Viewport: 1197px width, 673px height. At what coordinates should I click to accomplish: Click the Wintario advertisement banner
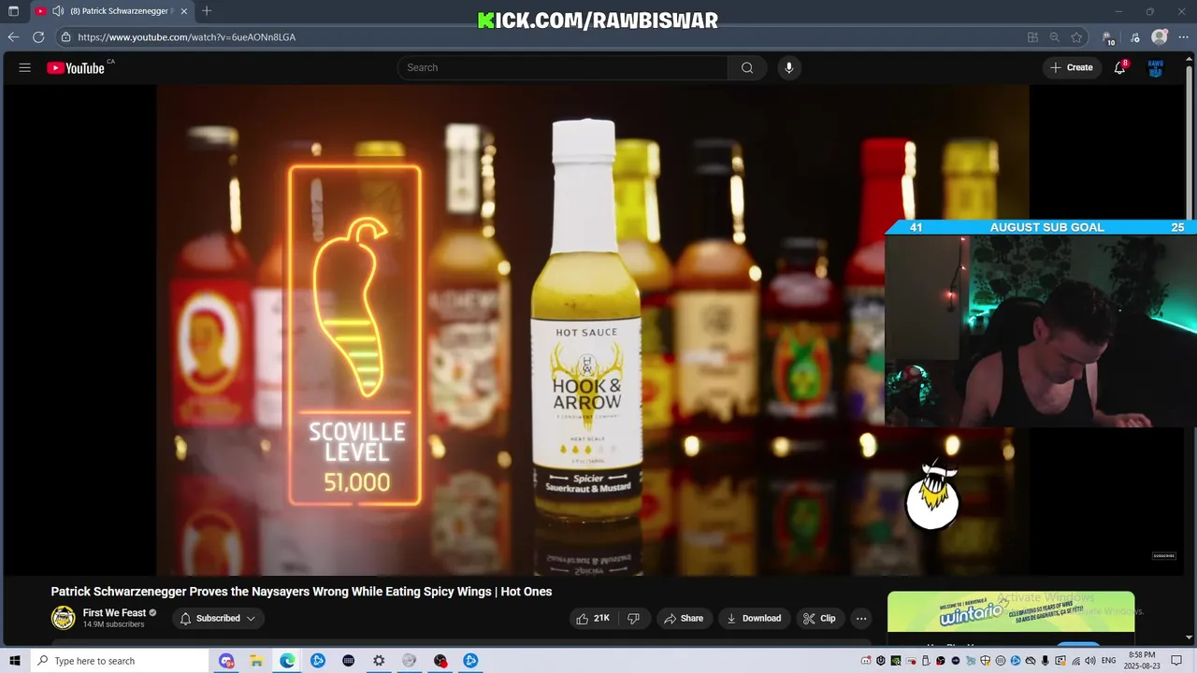point(1011,612)
